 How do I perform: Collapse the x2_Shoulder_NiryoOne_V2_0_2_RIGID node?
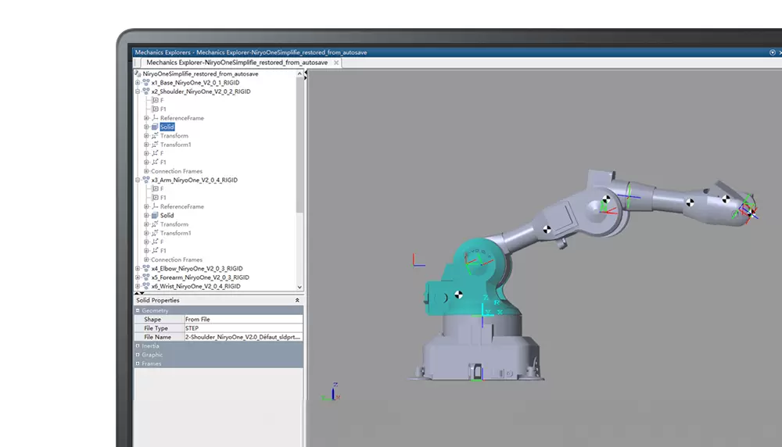(x=138, y=91)
